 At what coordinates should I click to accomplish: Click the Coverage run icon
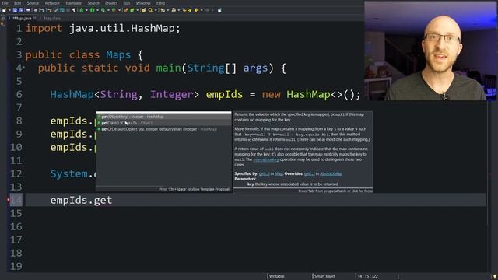[x=103, y=10]
